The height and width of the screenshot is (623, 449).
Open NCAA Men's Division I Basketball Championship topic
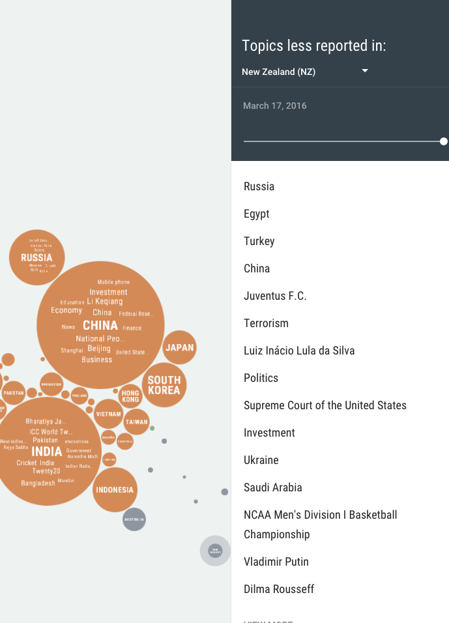[320, 525]
